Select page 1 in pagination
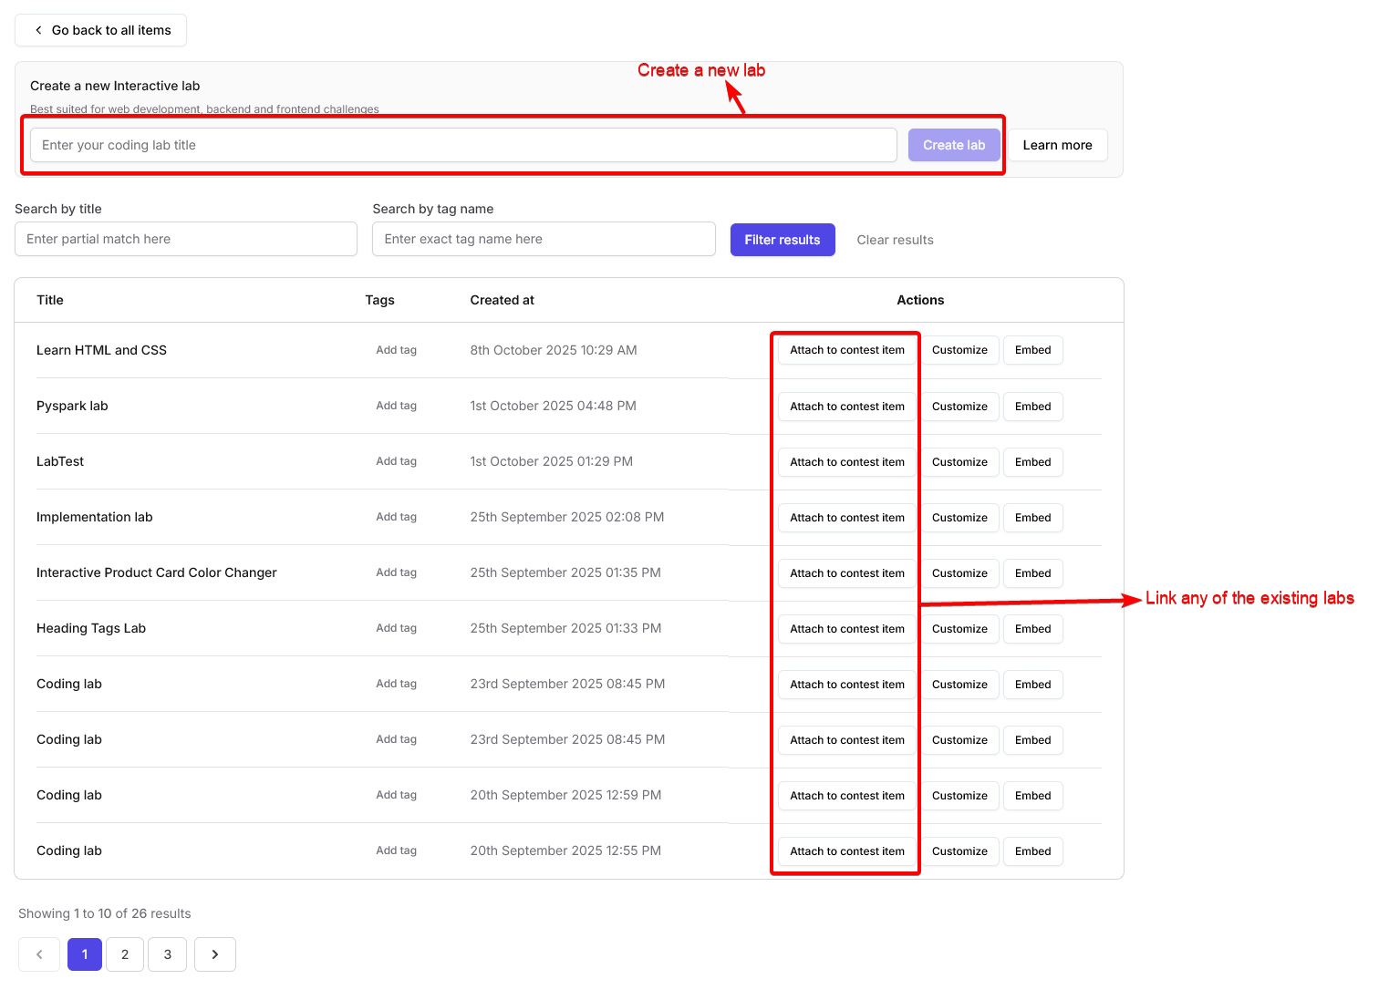The height and width of the screenshot is (1000, 1389). point(85,954)
